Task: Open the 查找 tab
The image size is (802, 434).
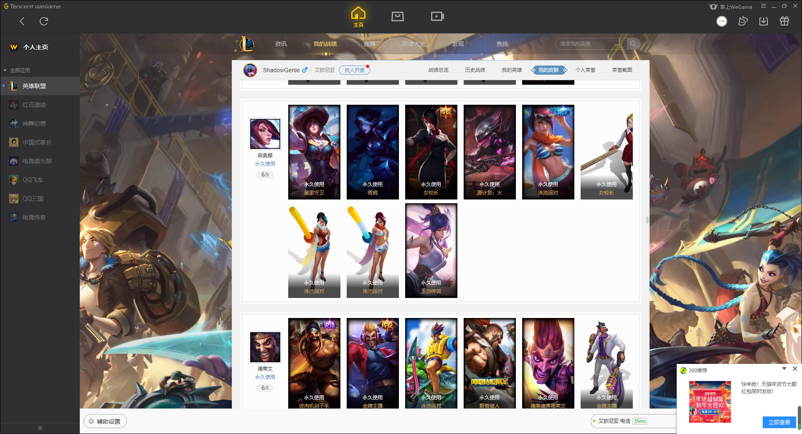Action: (502, 44)
